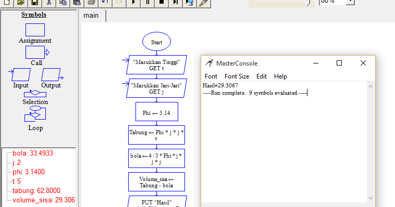Copy the selected symbol

point(63,3)
